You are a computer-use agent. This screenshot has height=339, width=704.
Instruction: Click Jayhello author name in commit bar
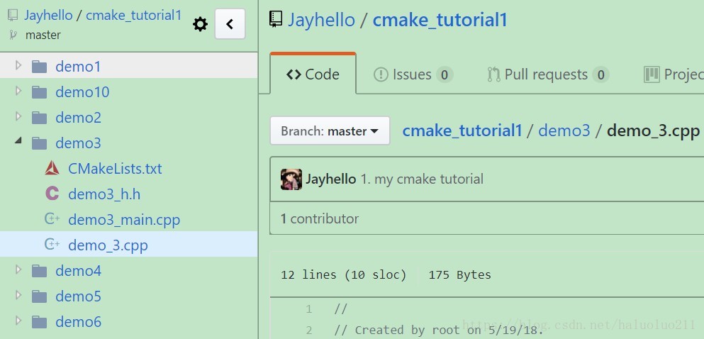pos(331,179)
